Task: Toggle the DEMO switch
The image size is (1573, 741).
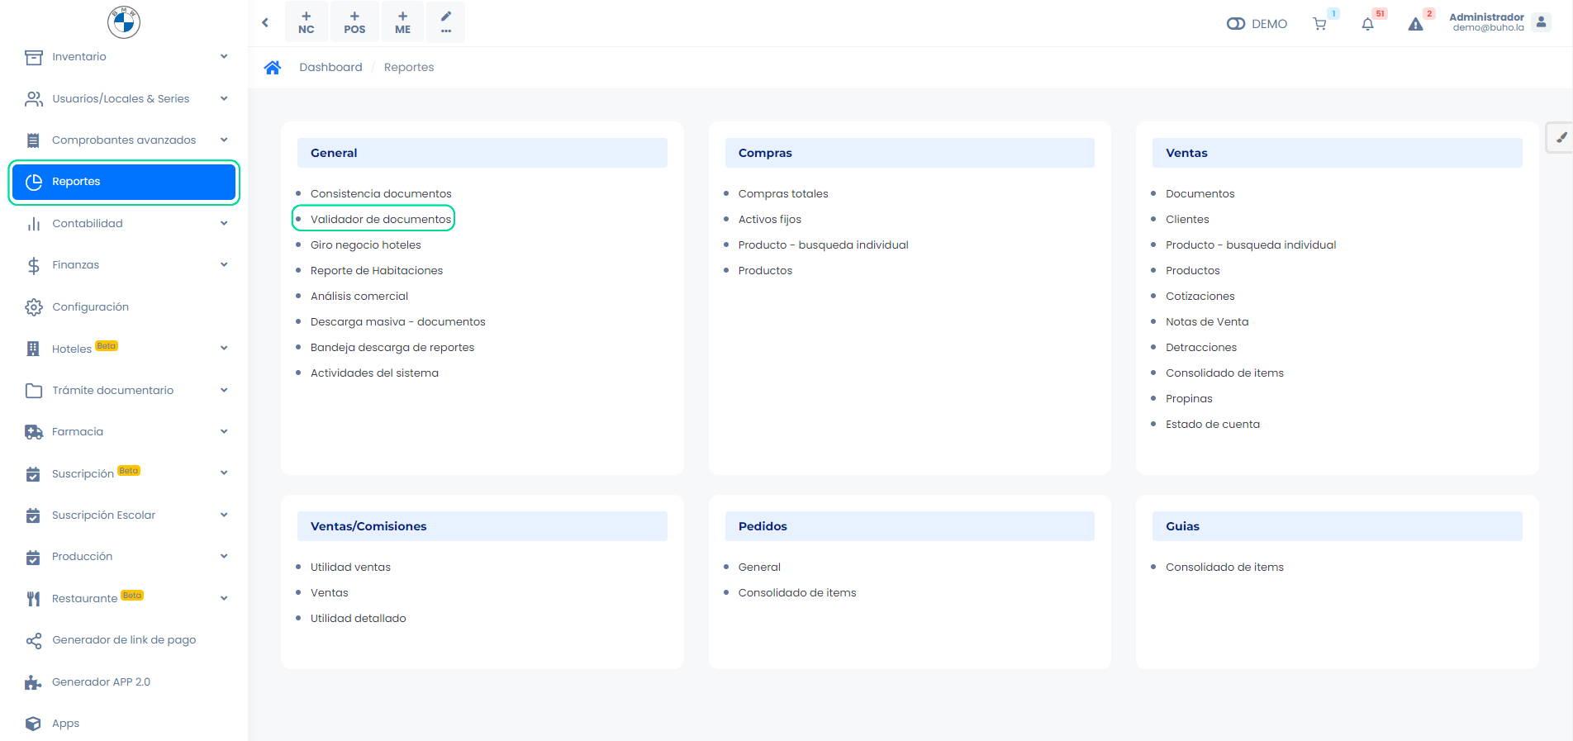Action: pos(1236,24)
